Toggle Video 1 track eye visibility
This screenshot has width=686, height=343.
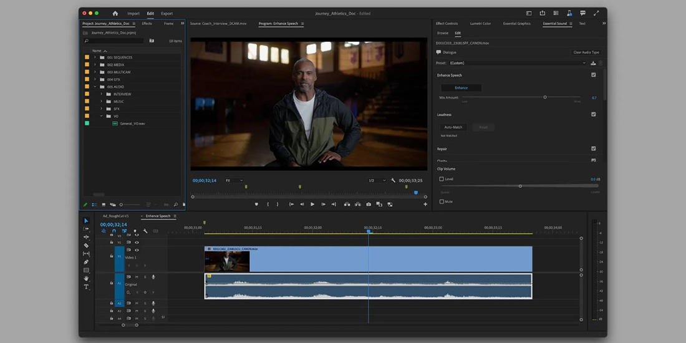coord(137,250)
